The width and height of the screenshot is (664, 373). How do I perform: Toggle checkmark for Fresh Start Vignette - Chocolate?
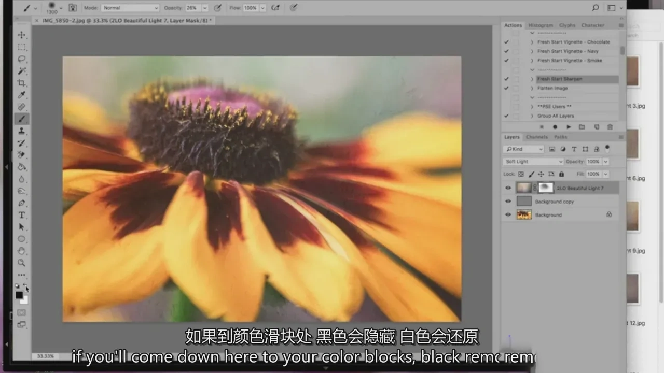[x=506, y=42]
